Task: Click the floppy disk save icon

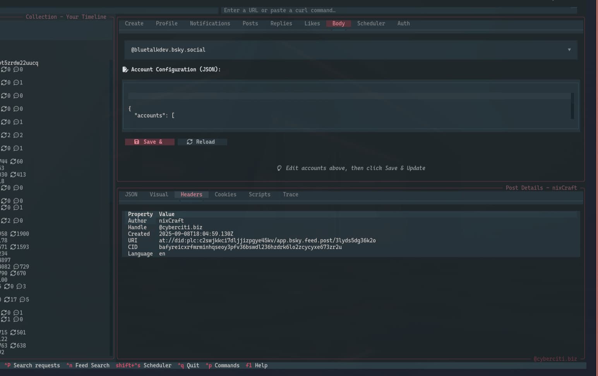Action: click(137, 142)
